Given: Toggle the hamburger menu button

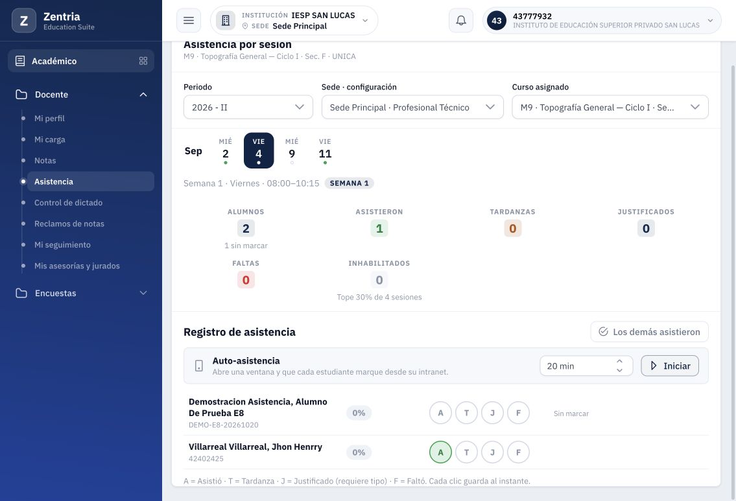Looking at the screenshot, I should tap(189, 21).
